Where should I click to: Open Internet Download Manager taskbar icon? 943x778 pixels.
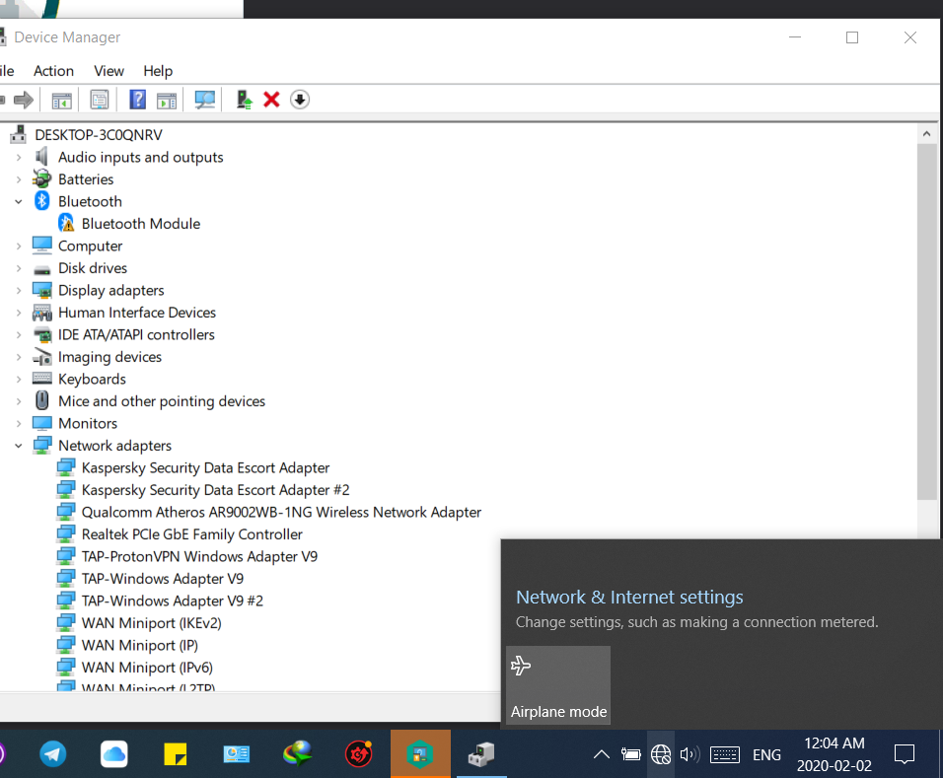298,754
